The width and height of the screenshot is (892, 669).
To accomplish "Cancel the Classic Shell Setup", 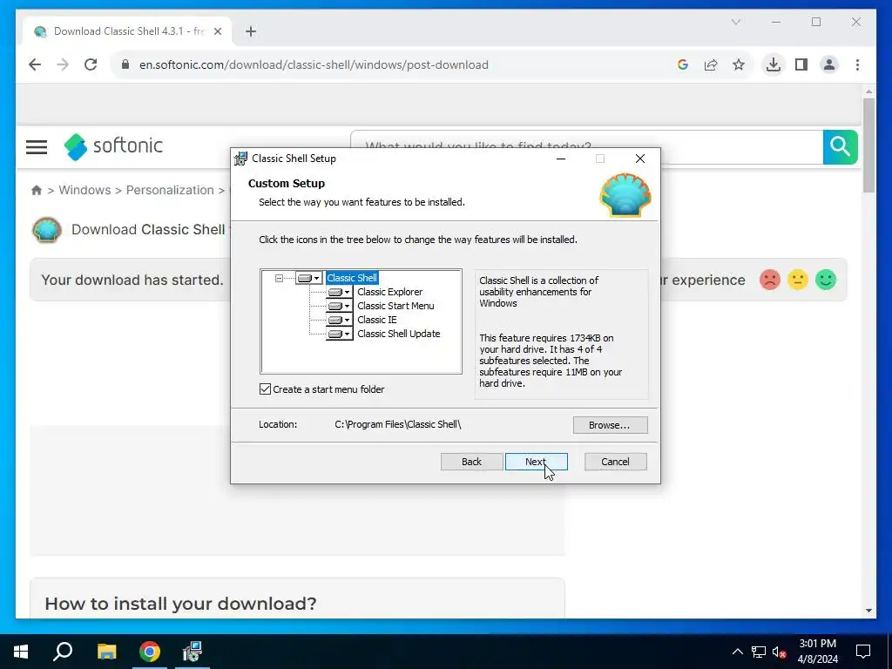I will [x=616, y=462].
